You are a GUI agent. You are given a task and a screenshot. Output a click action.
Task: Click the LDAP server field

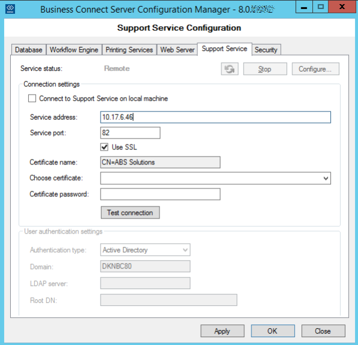(x=145, y=283)
